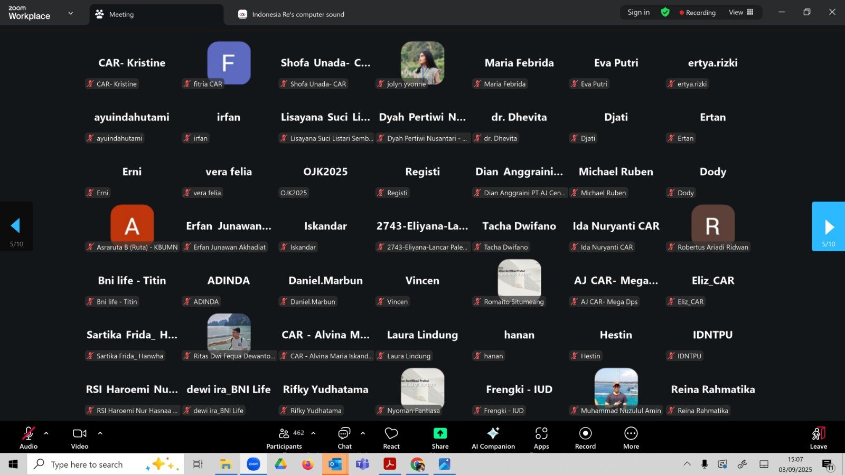The width and height of the screenshot is (845, 475).
Task: Expand audio settings arrow next to Audio
Action: (x=46, y=433)
